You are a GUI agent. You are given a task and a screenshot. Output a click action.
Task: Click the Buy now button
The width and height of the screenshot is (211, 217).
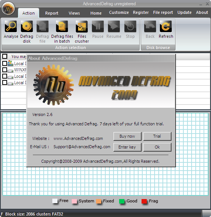[x=127, y=136]
